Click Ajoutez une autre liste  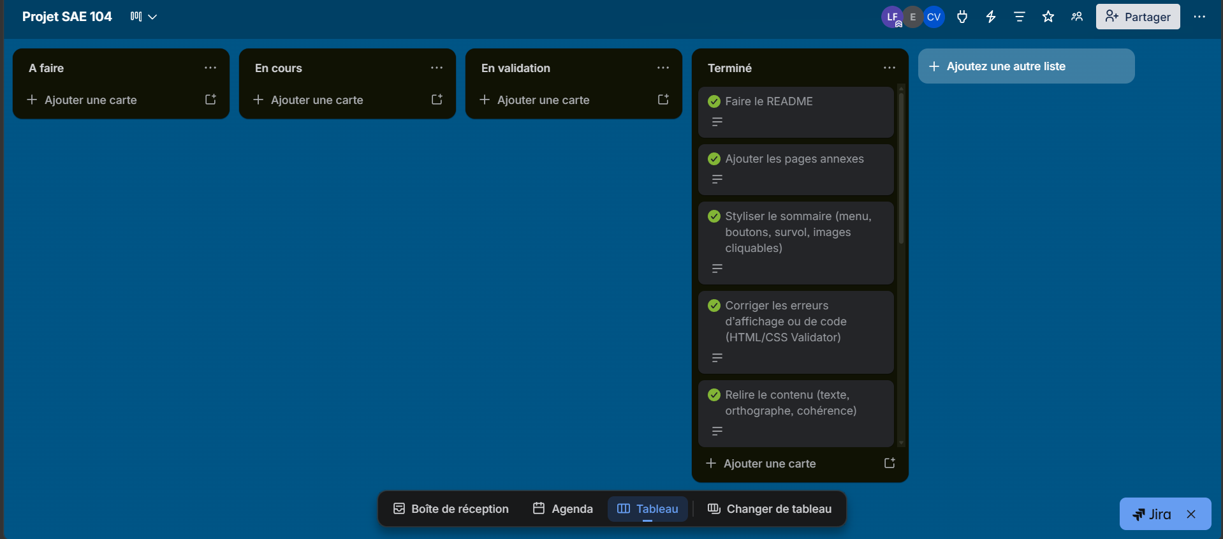pos(1026,66)
